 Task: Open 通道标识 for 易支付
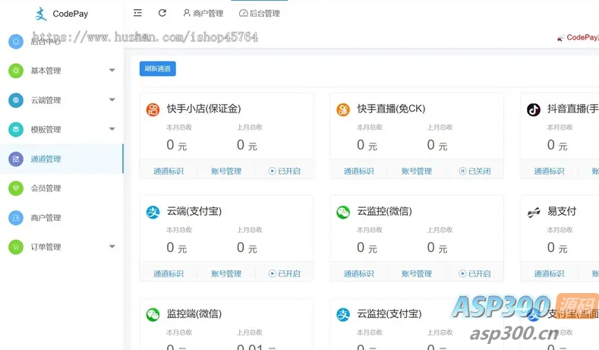[x=549, y=273]
